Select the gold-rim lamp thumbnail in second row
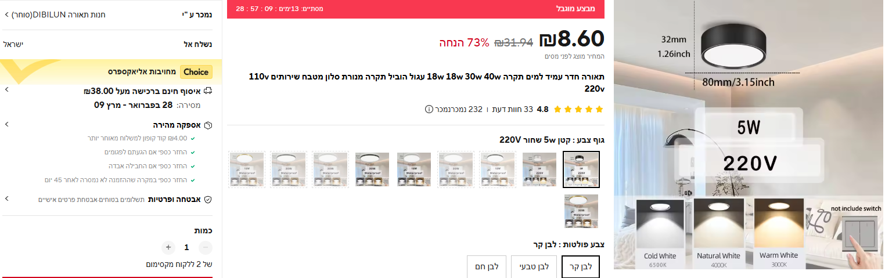The height and width of the screenshot is (278, 885). pos(581,211)
